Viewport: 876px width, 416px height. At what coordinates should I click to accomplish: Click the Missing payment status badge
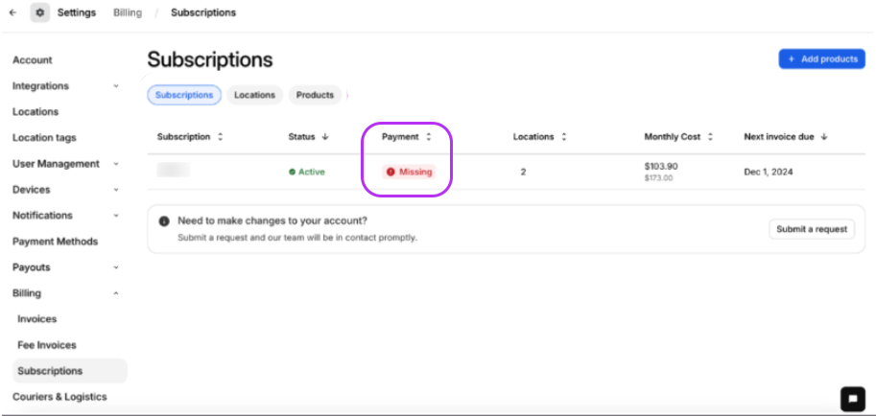[x=410, y=173]
